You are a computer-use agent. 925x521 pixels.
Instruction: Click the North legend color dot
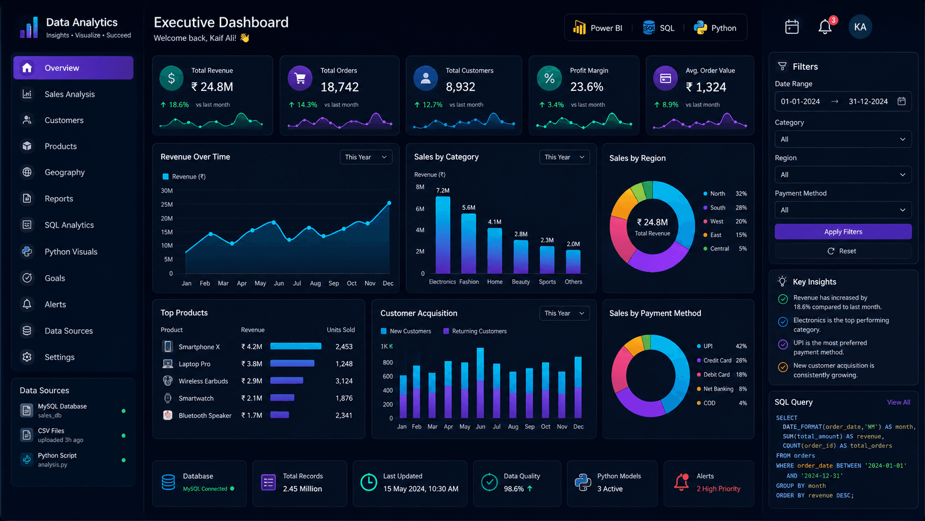click(x=705, y=194)
